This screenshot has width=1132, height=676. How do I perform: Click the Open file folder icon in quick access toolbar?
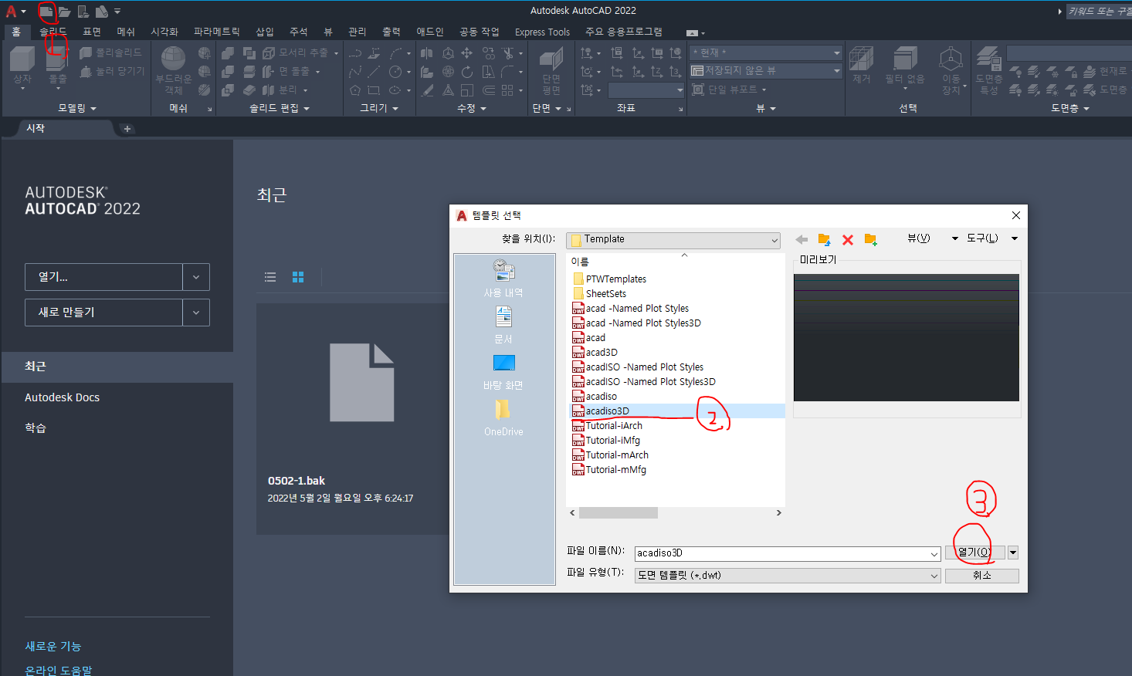[65, 12]
